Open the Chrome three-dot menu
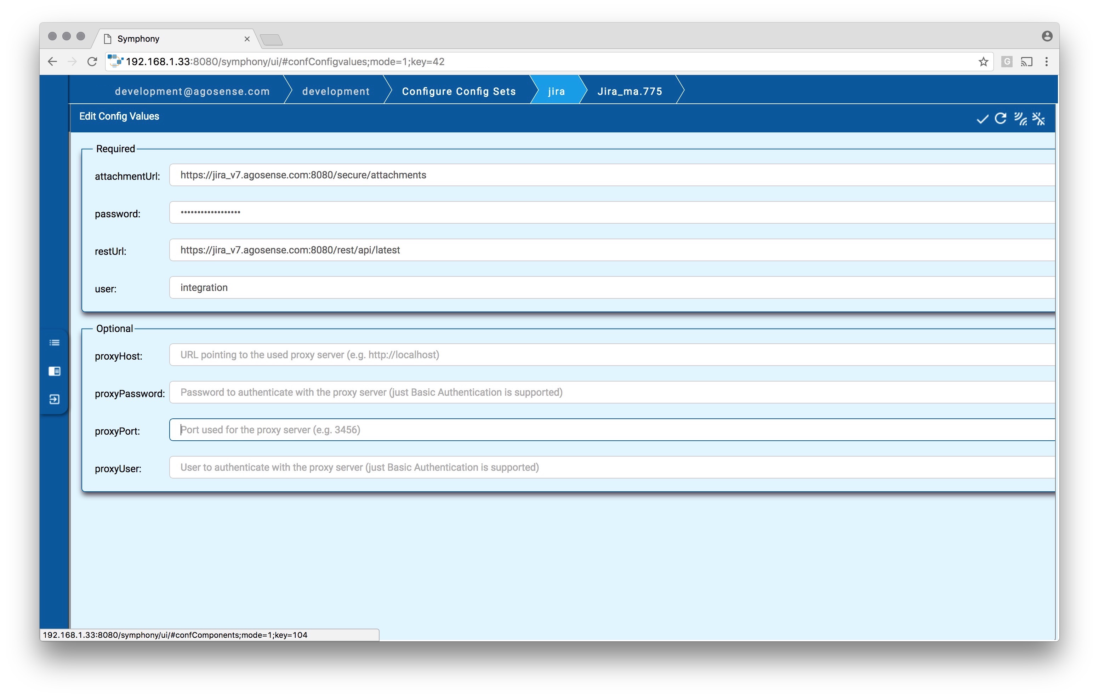The image size is (1099, 698). pos(1047,62)
